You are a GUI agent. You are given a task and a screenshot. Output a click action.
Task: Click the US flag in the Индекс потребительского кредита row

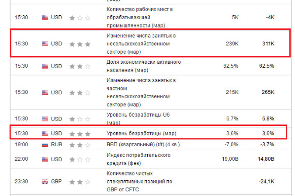click(x=45, y=159)
